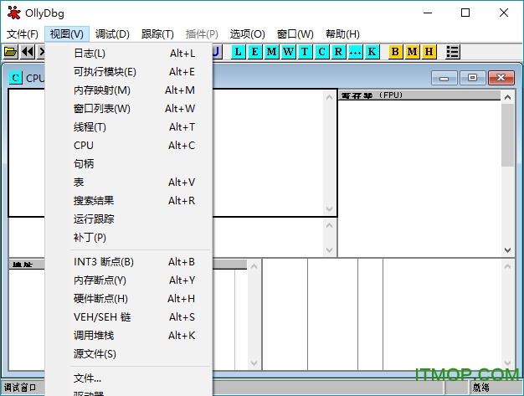524x396 pixels.
Task: Open hardware breakpoints with yellow H button
Action: click(429, 52)
